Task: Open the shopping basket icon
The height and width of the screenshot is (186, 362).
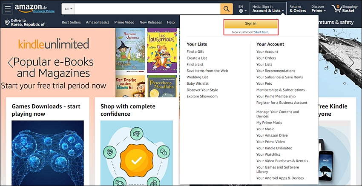Action: (x=336, y=9)
